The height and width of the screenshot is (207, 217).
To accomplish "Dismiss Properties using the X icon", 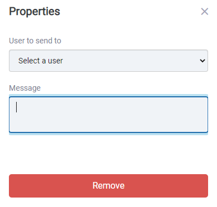I will pyautogui.click(x=205, y=12).
